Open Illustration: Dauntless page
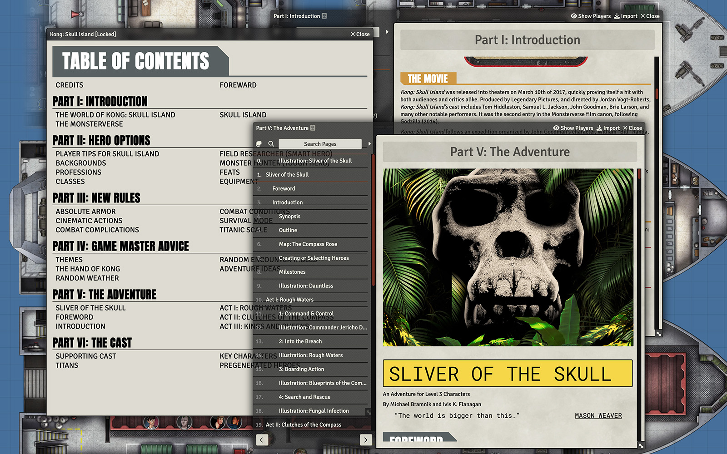Screen dimensions: 727x454 coord(310,286)
